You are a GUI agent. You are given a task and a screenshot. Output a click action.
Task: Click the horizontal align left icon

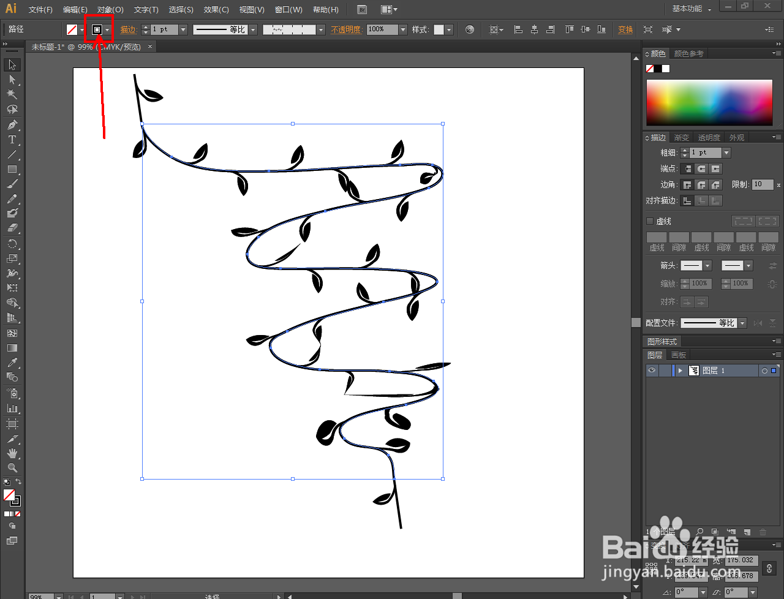coord(518,29)
